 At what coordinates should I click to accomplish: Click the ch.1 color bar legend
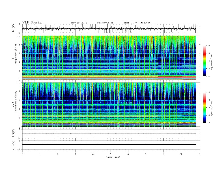205,61
